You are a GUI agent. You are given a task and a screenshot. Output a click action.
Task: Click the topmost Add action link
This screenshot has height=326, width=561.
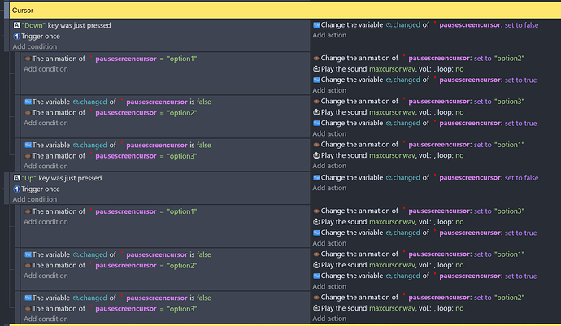pyautogui.click(x=330, y=36)
